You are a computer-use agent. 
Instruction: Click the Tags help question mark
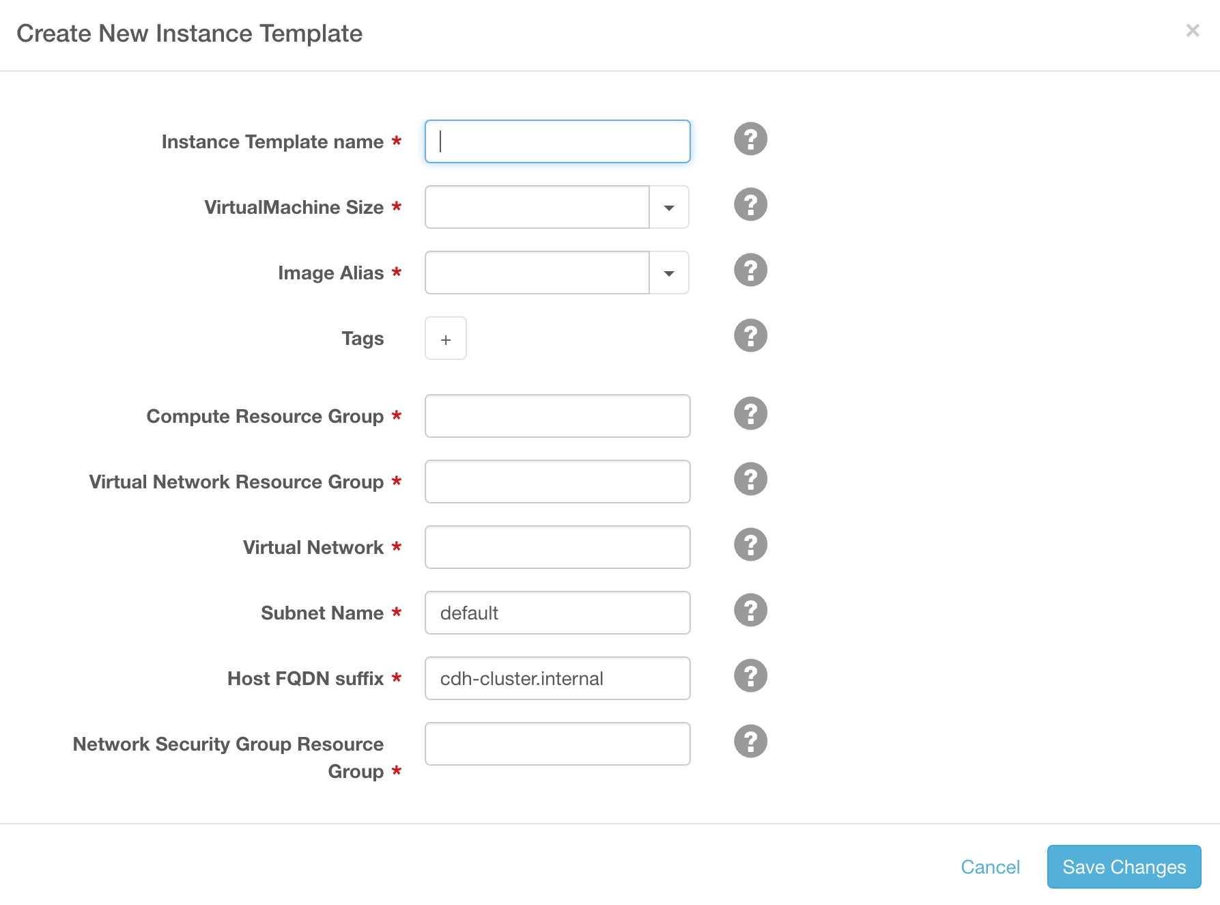coord(750,336)
